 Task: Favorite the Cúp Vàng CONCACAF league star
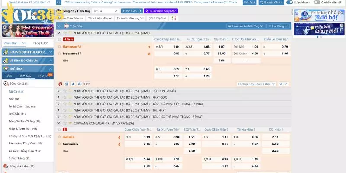[64, 123]
